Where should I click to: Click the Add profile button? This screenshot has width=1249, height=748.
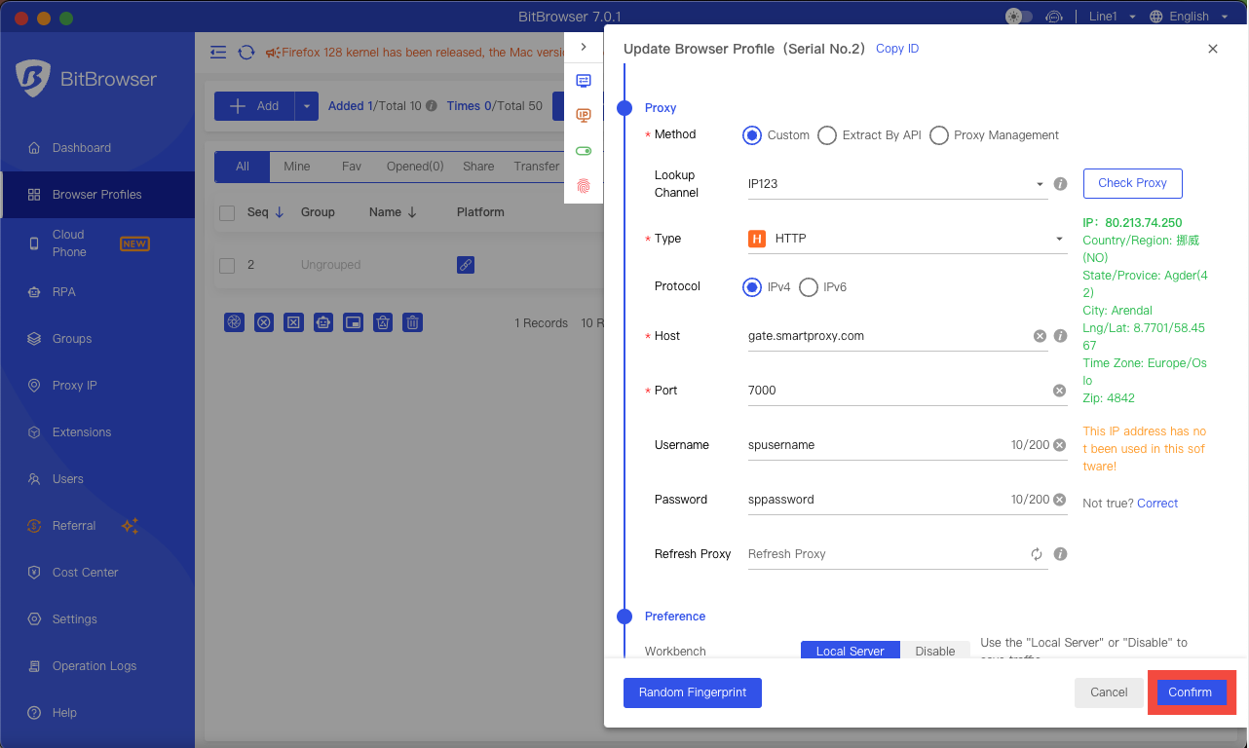(255, 106)
